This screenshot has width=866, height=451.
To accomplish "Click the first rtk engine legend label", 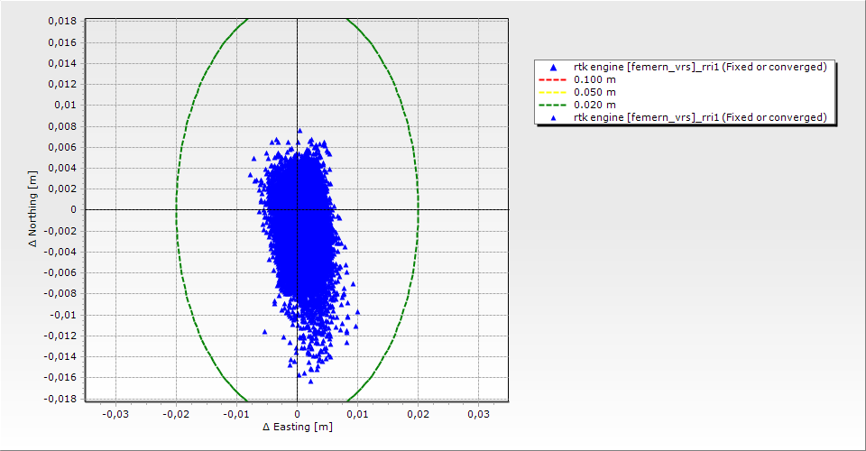I will (x=700, y=67).
